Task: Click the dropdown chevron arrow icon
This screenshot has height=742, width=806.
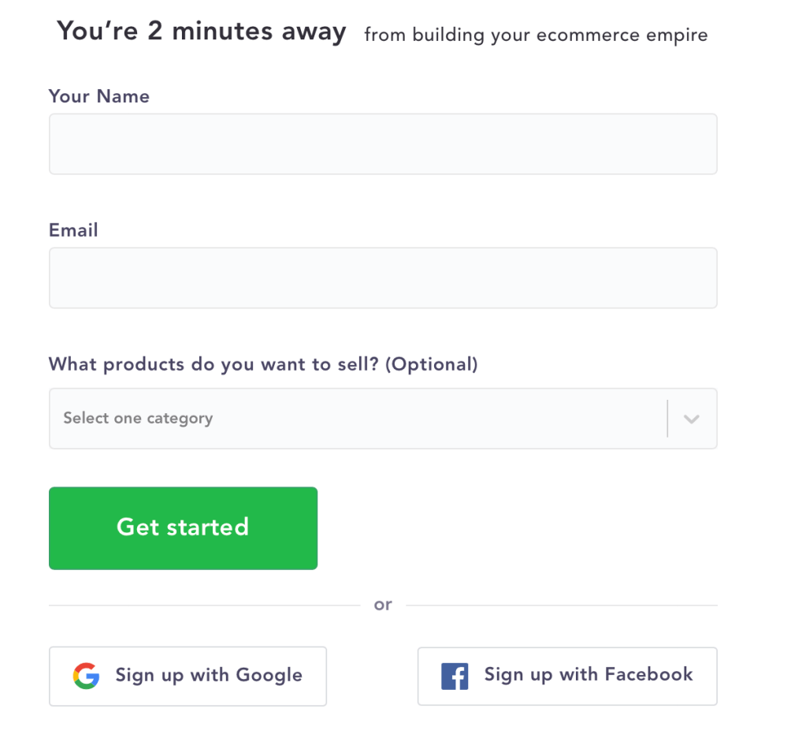Action: [x=692, y=419]
